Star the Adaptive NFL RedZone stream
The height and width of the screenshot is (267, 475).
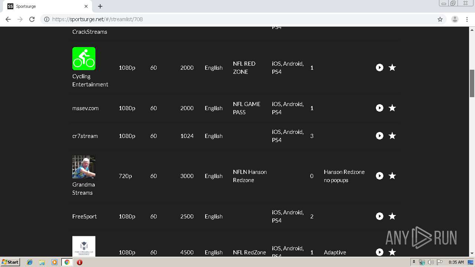[392, 252]
